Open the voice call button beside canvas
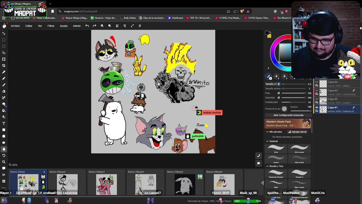 click(x=258, y=156)
